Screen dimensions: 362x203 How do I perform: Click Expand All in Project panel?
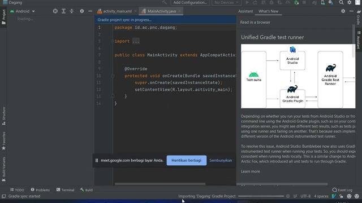pyautogui.click(x=63, y=11)
